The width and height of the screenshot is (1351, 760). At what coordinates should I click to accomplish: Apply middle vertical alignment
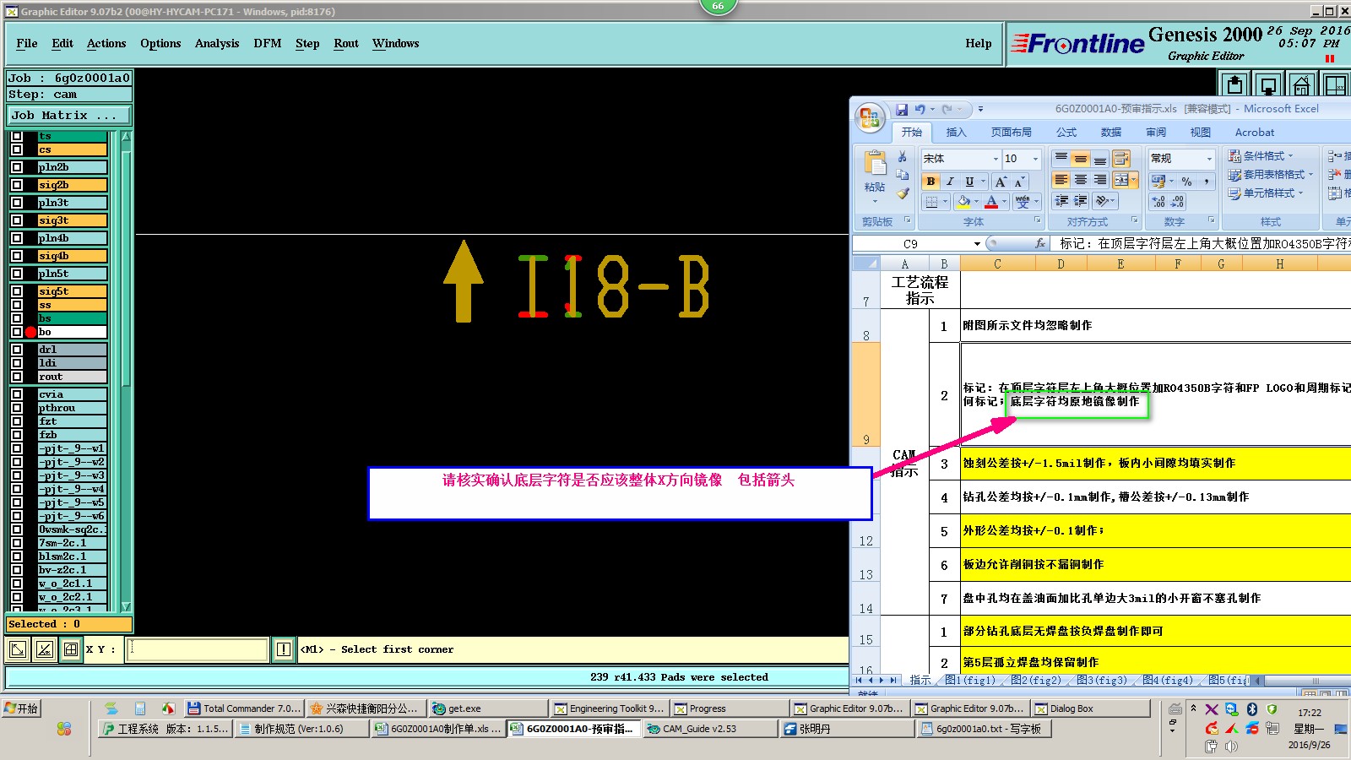tap(1081, 159)
